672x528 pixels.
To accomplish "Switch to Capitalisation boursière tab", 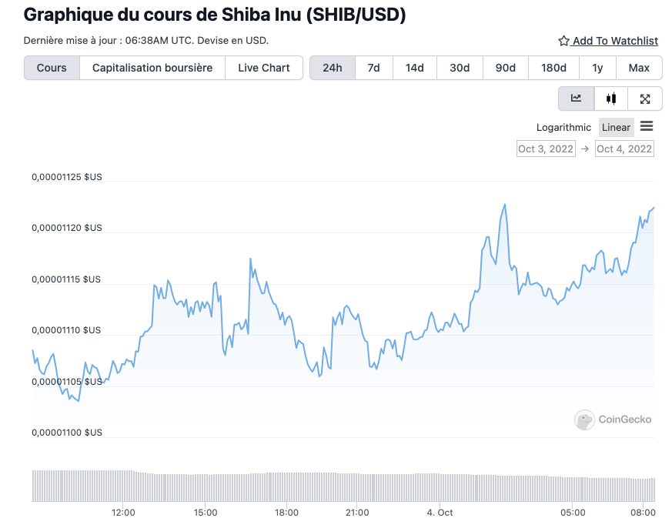I will click(152, 68).
